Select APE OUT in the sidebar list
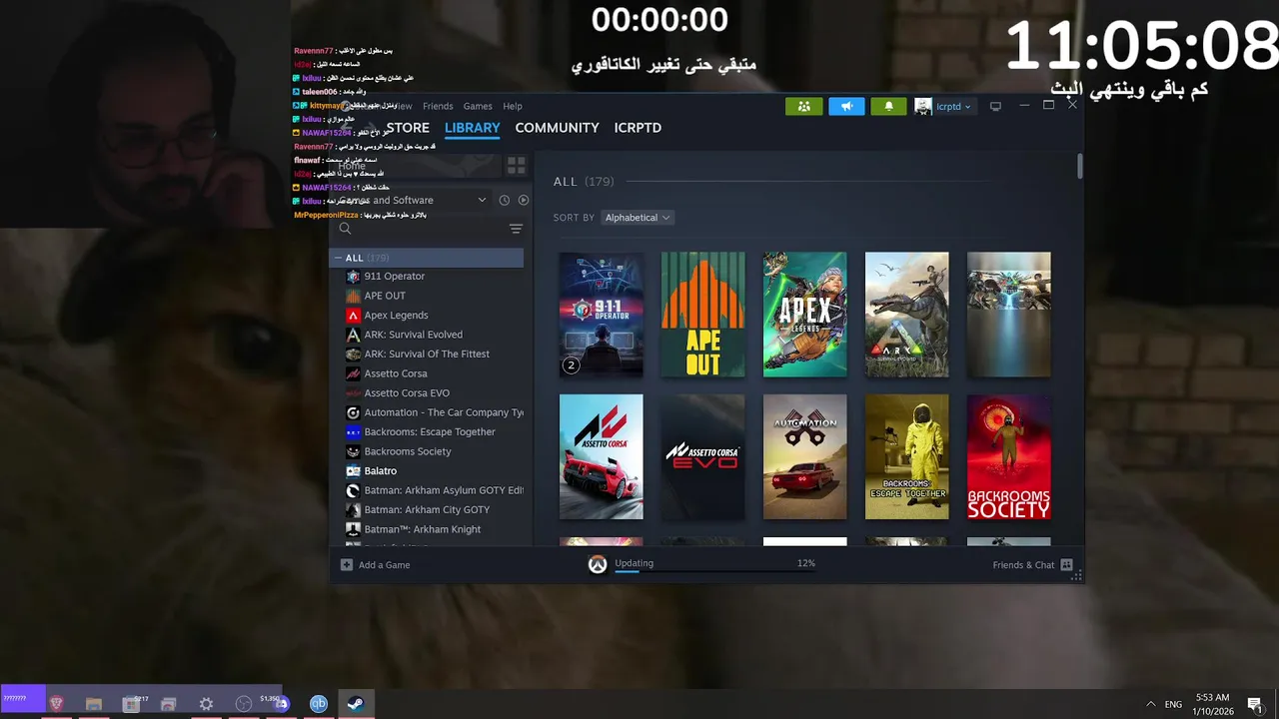1279x719 pixels. click(x=428, y=296)
